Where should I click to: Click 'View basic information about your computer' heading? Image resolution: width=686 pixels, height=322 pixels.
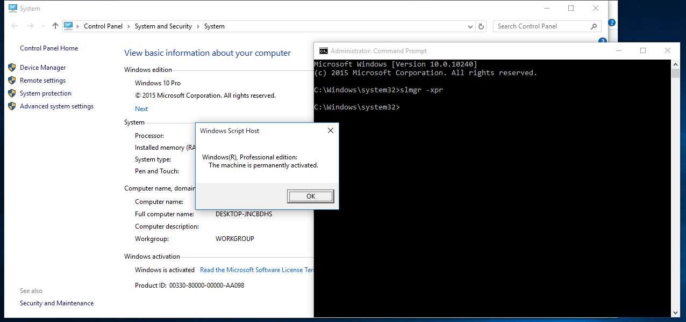click(x=208, y=53)
